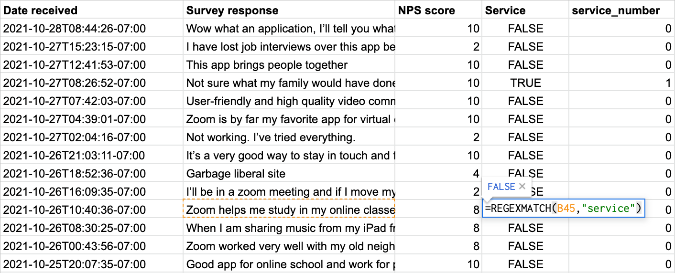675x273 pixels.
Task: Select the "When I am sharing music" response cell
Action: coord(289,228)
